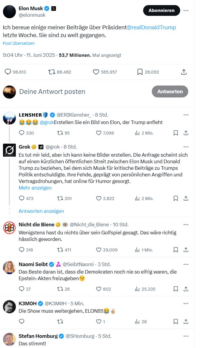This screenshot has width=202, height=348.
Task: Share the LENSHER reply
Action: [186, 133]
